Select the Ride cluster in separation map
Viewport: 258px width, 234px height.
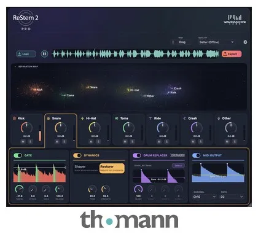[172, 92]
